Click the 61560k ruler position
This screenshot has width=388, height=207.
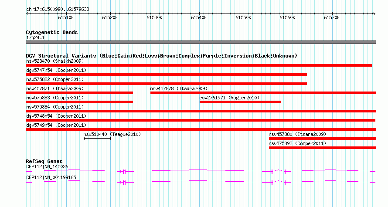click(x=288, y=17)
